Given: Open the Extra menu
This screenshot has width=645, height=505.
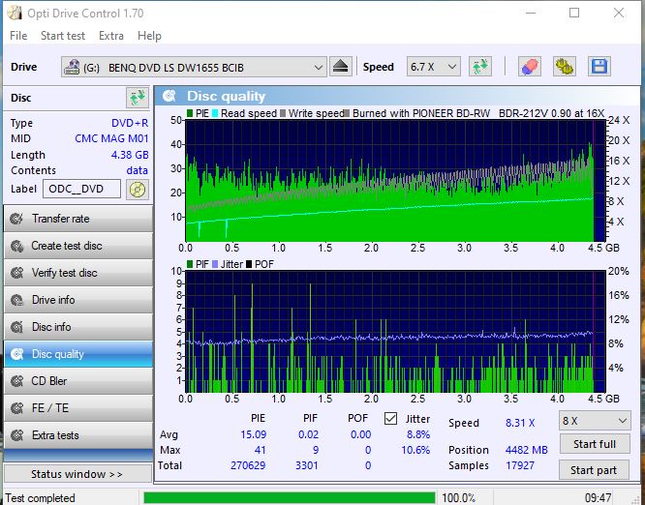Looking at the screenshot, I should 111,36.
